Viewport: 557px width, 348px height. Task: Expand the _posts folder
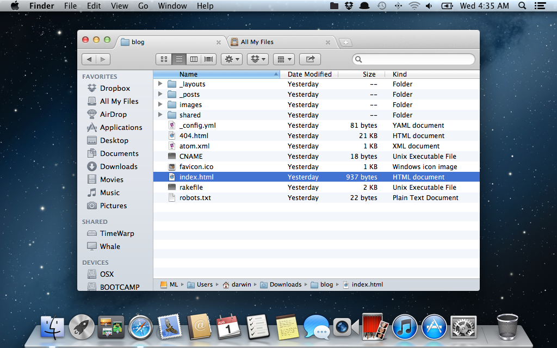(160, 94)
